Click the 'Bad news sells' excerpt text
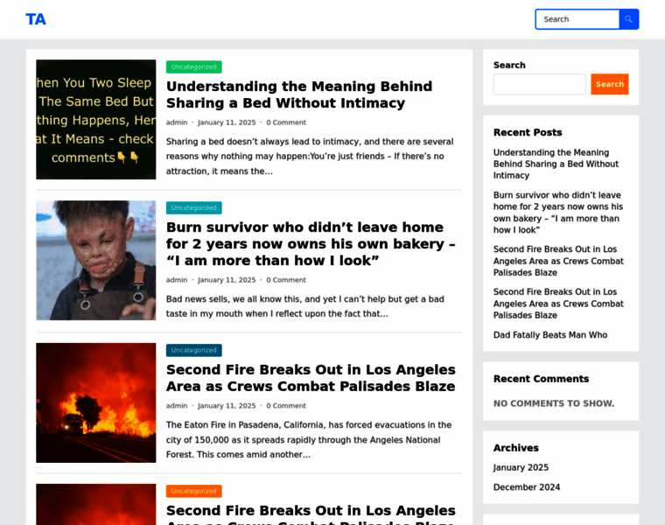 click(x=304, y=306)
